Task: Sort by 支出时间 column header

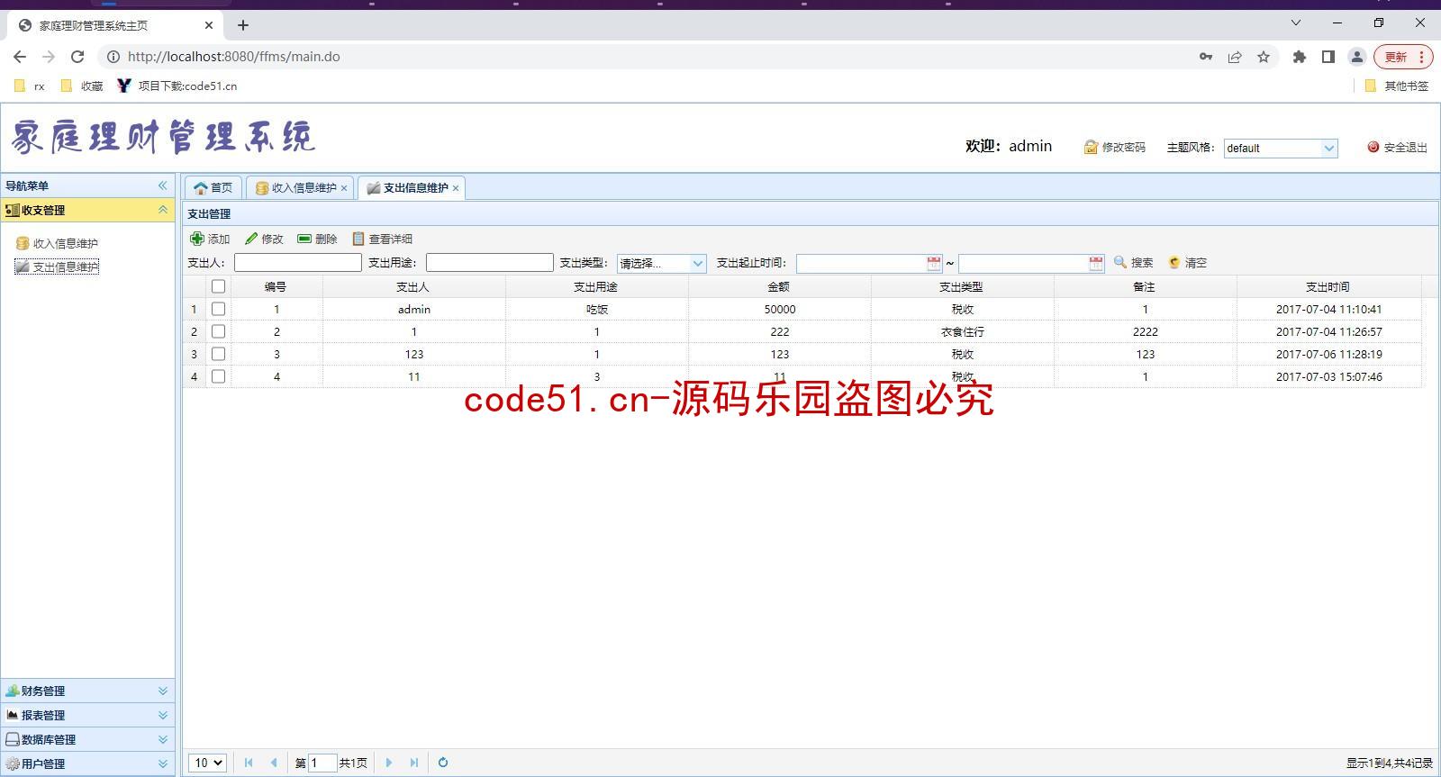Action: (x=1328, y=286)
